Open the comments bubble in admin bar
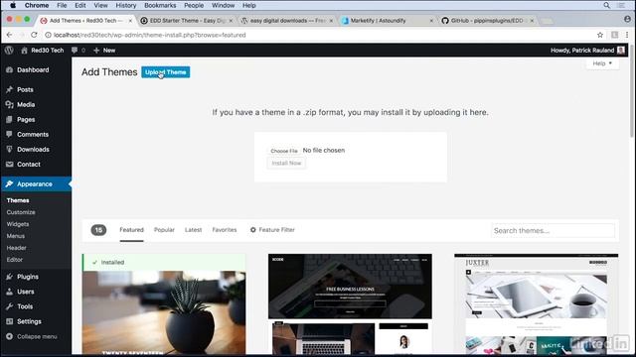Screen dimensions: 636x357 coord(75,51)
